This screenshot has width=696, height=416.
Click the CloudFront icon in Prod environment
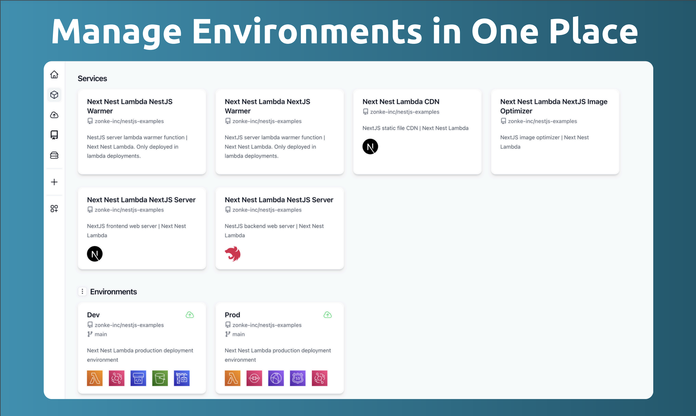tap(276, 378)
